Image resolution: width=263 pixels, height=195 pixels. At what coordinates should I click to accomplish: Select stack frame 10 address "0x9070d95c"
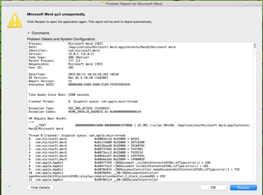point(103,173)
